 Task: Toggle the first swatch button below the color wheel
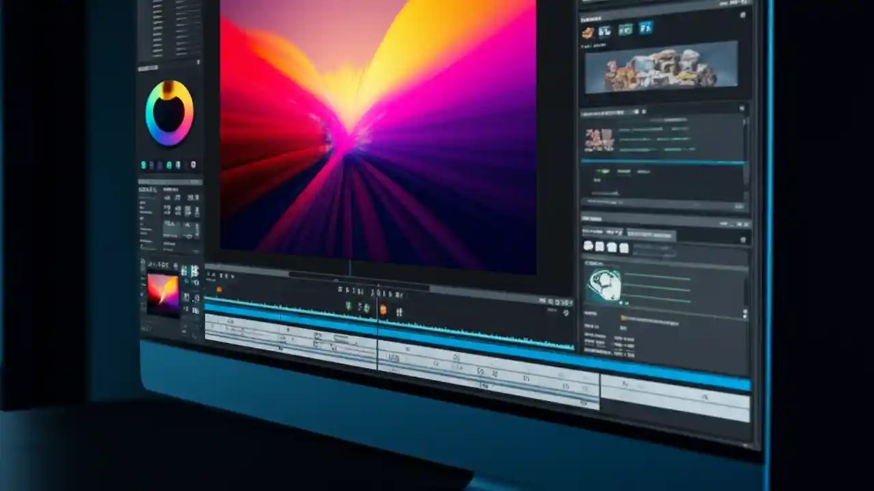(x=143, y=164)
